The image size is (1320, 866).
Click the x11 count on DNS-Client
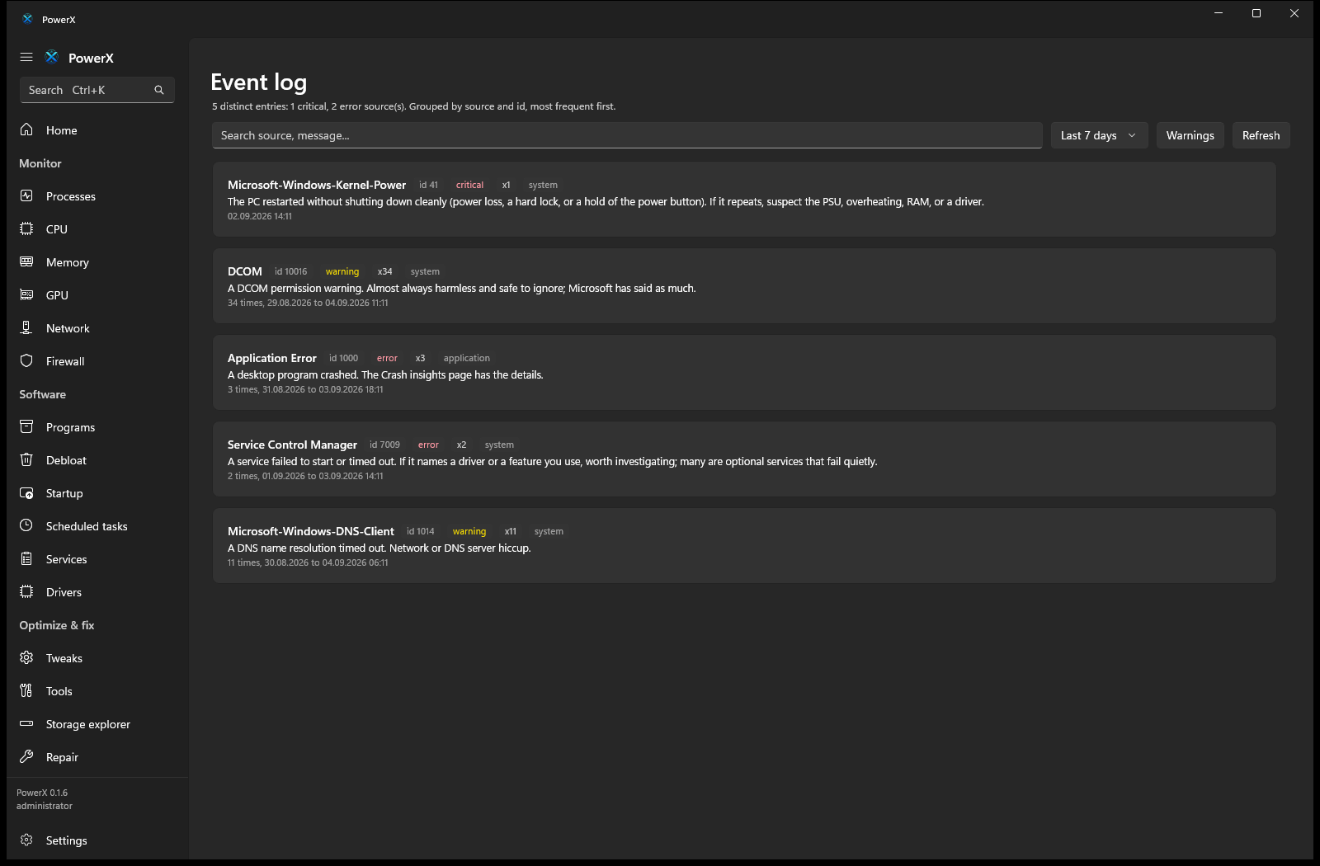(x=511, y=531)
